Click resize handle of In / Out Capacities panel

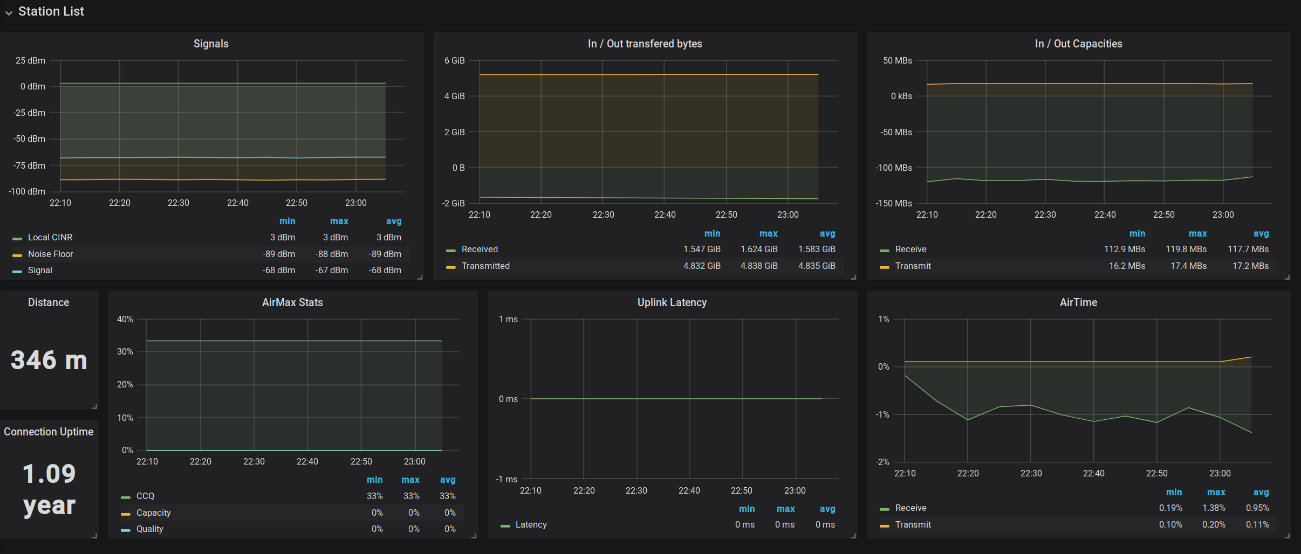[1287, 277]
